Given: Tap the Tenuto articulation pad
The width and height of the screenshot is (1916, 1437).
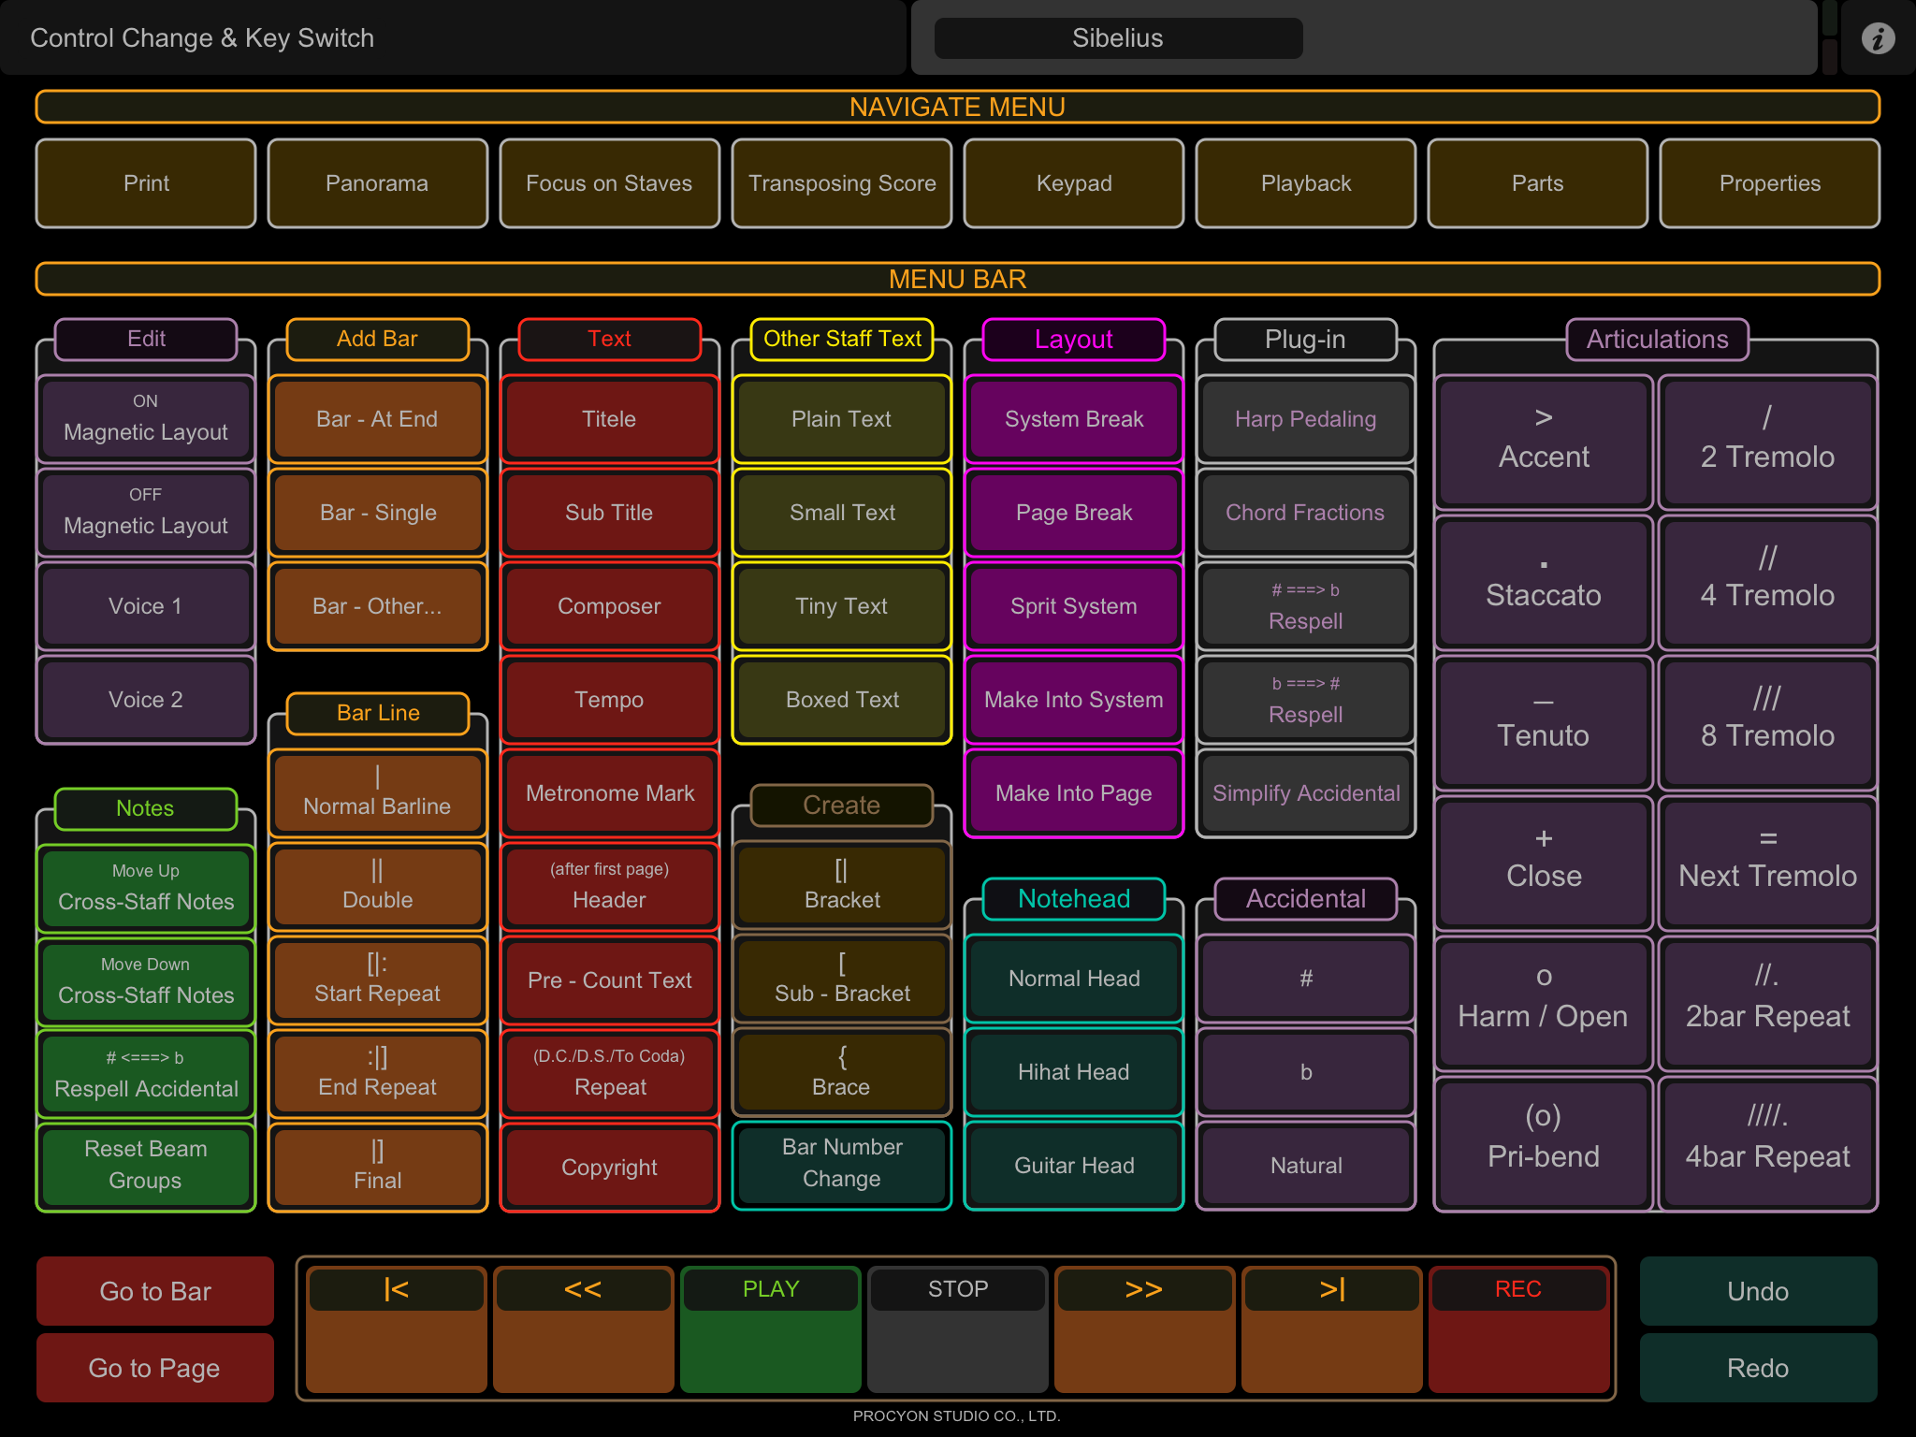Looking at the screenshot, I should [1543, 722].
